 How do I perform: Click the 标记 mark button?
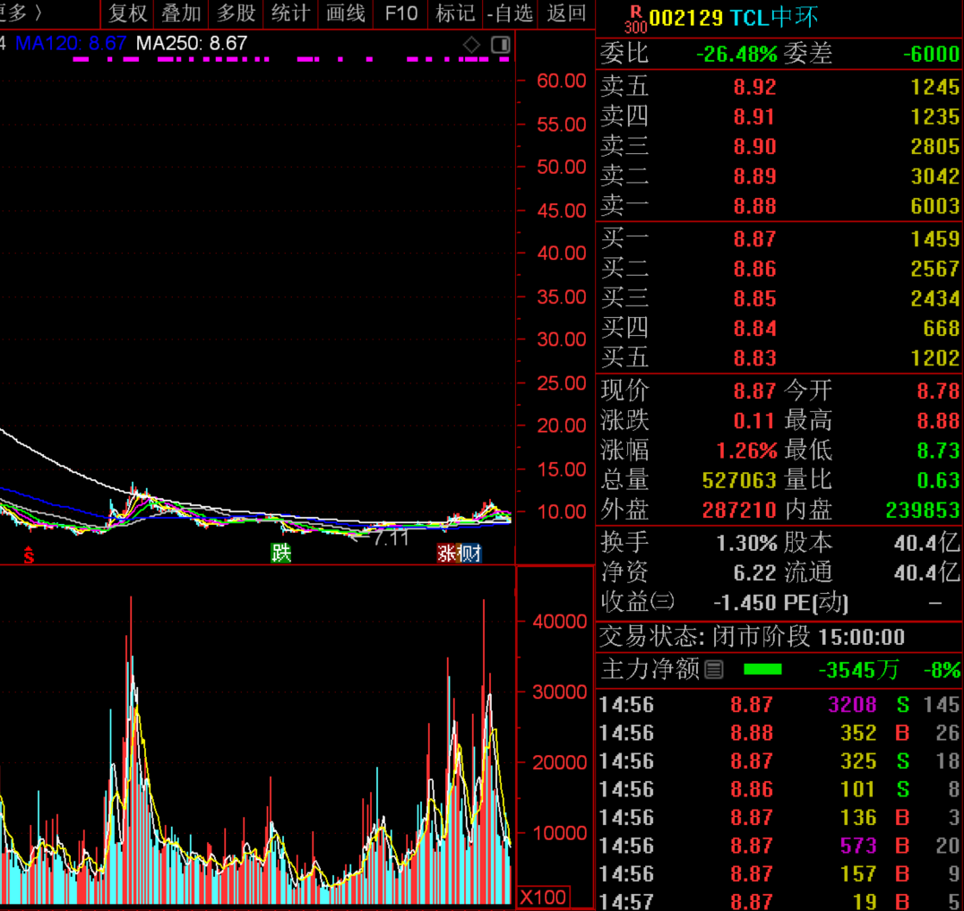pyautogui.click(x=455, y=13)
